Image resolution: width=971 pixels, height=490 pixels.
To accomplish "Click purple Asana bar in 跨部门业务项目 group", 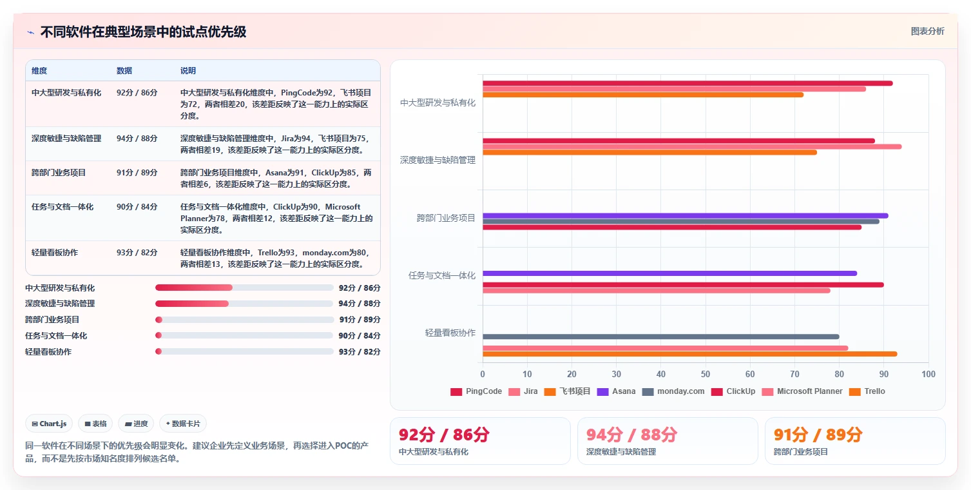I will [686, 215].
